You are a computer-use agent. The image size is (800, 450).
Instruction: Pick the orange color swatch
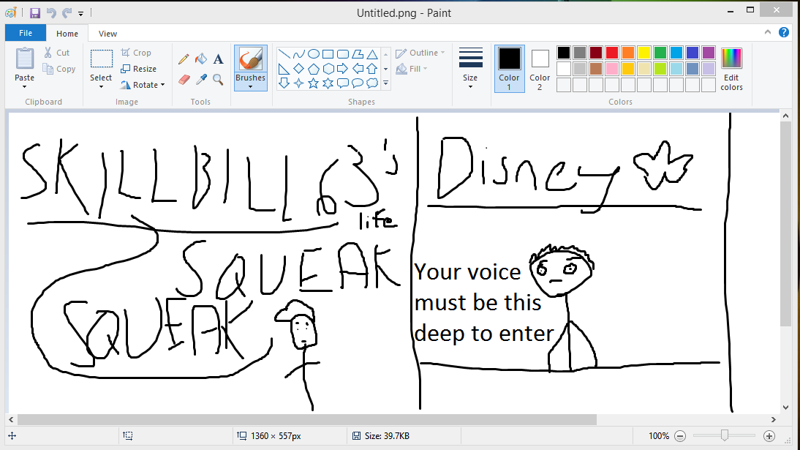point(628,53)
